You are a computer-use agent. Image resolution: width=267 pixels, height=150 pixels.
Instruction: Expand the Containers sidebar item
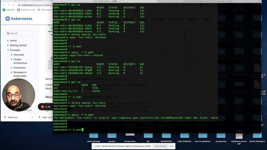(x=11, y=67)
